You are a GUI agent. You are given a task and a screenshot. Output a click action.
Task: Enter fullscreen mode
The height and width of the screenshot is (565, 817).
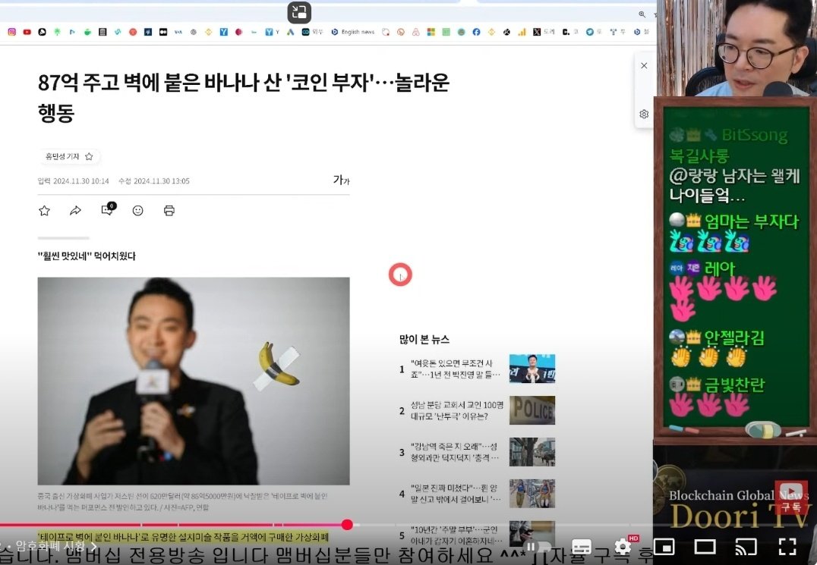click(787, 546)
